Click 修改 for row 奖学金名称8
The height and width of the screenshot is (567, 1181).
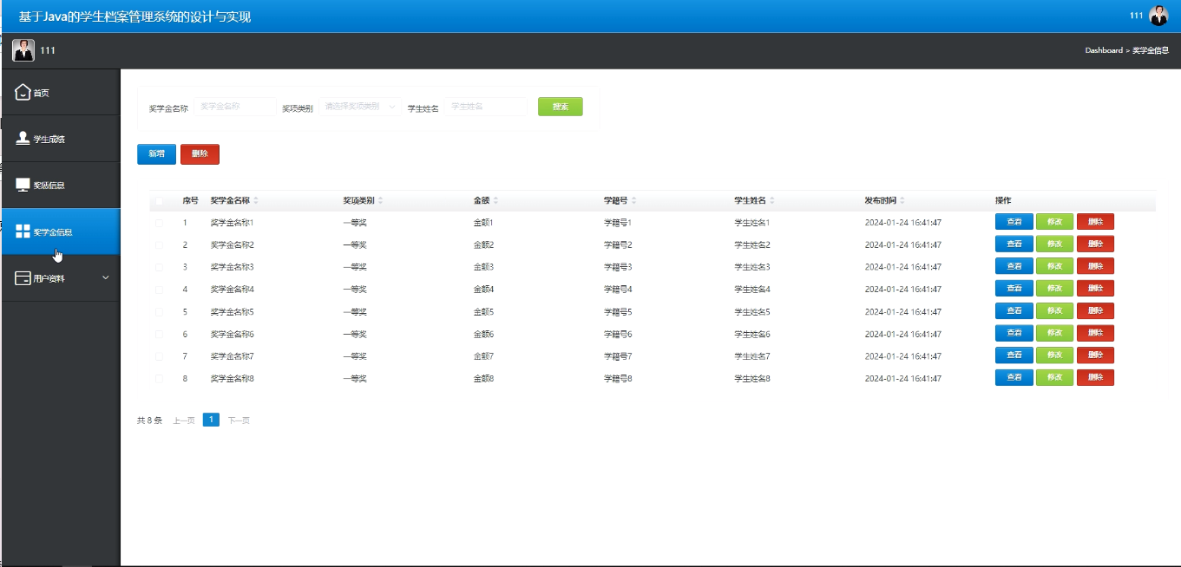click(x=1054, y=377)
